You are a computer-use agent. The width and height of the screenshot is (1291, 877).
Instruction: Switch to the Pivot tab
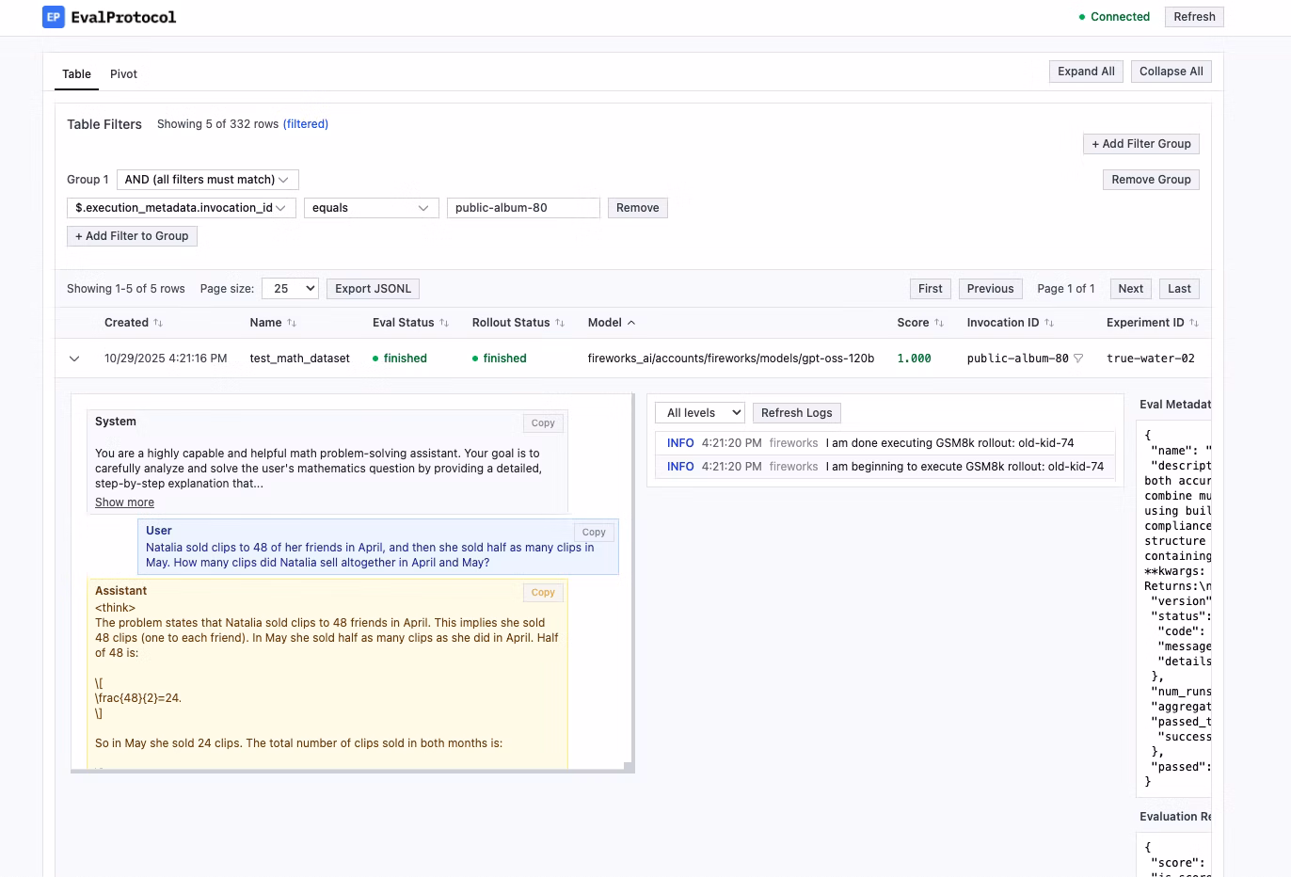(x=123, y=74)
